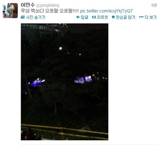
Task: Open the attached night concert photo
Action: (65, 82)
